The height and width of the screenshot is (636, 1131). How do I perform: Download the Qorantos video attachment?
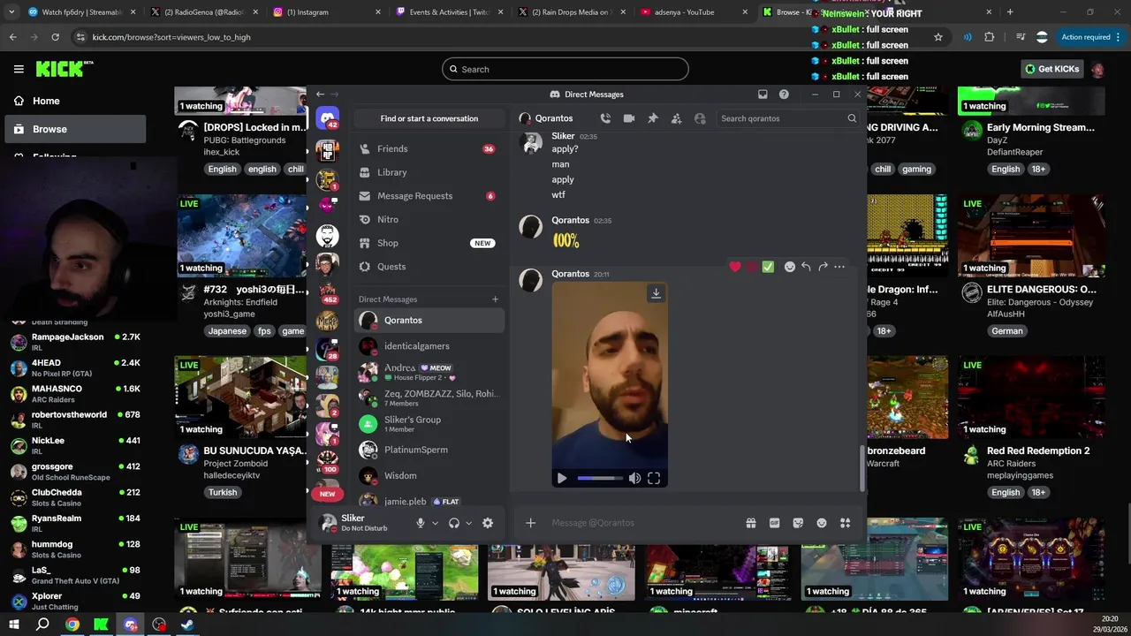(656, 293)
